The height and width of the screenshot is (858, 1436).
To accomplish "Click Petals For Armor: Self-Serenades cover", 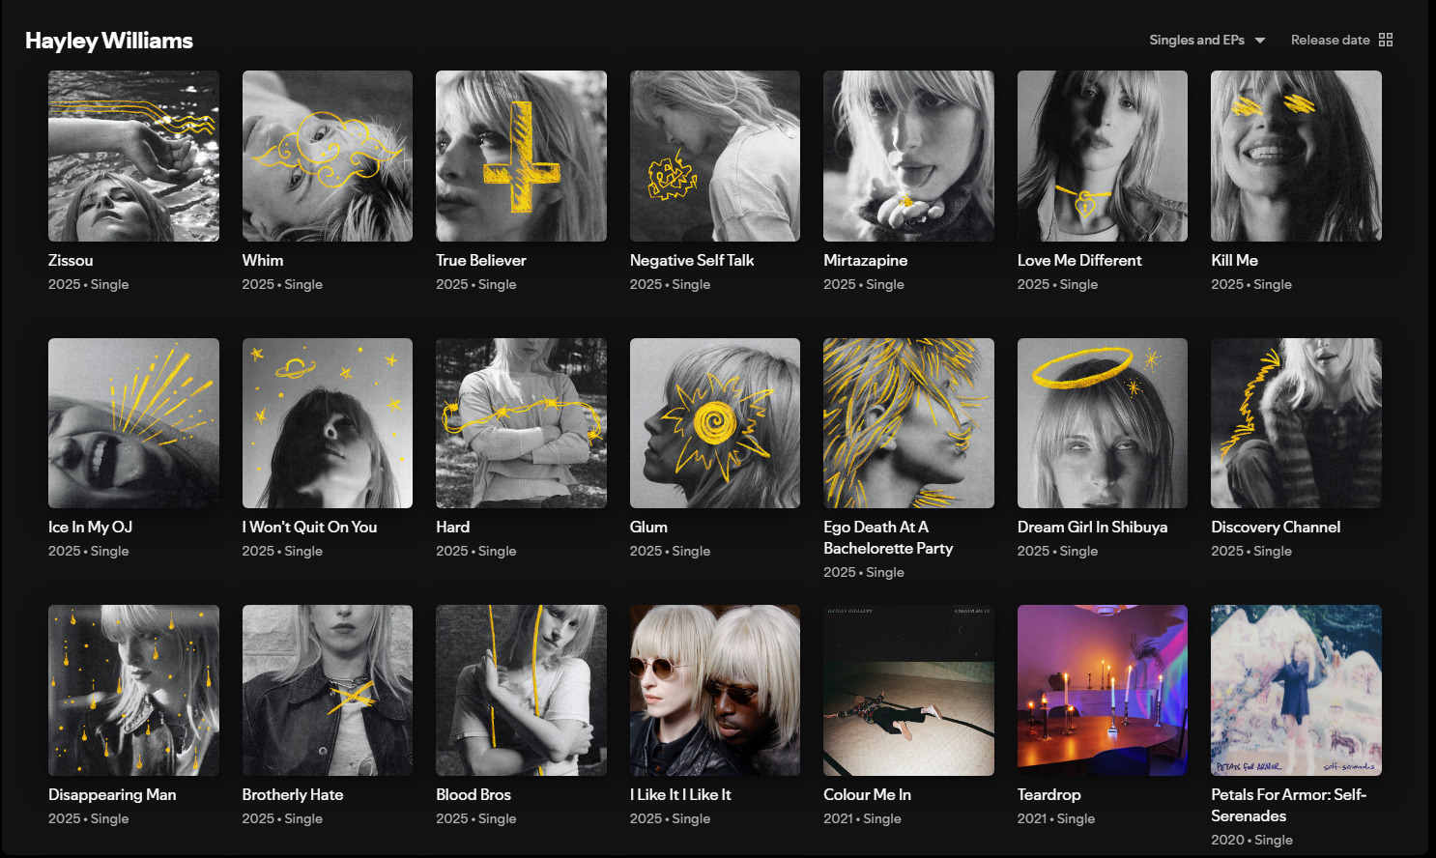I will [1296, 690].
